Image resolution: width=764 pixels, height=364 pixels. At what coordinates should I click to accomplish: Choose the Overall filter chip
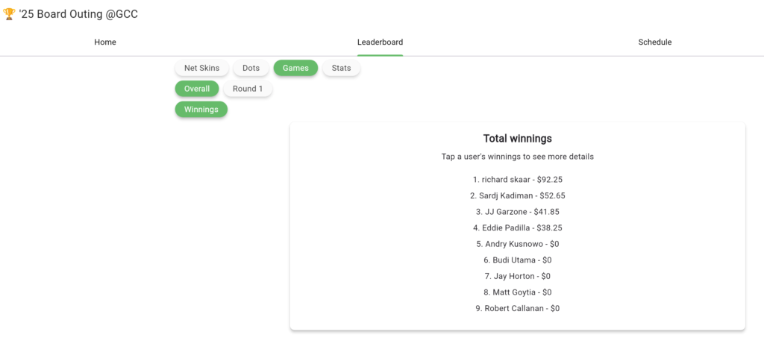tap(197, 89)
